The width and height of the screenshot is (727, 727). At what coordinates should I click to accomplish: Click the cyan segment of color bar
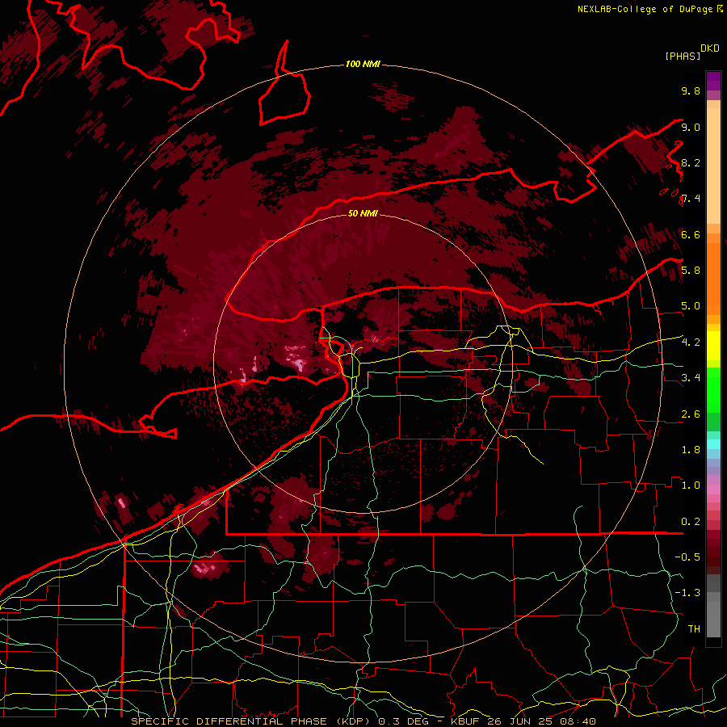713,444
